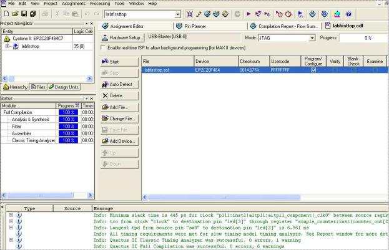Viewport: 389px width, 250px height.
Task: Open the Mode JTAG dropdown
Action: pos(312,38)
